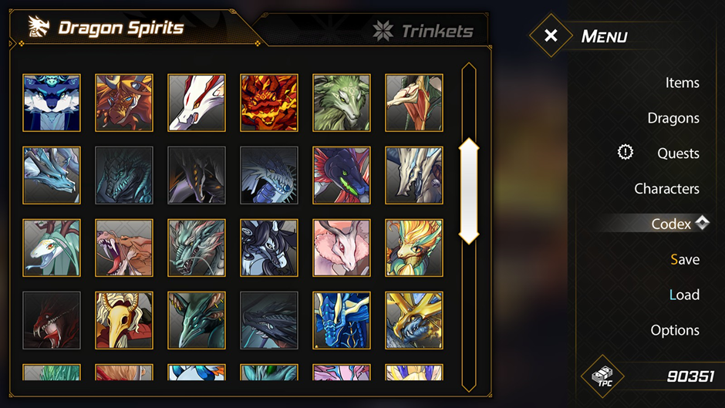The height and width of the screenshot is (408, 725).
Task: Go to the Dragons menu entry
Action: [673, 118]
